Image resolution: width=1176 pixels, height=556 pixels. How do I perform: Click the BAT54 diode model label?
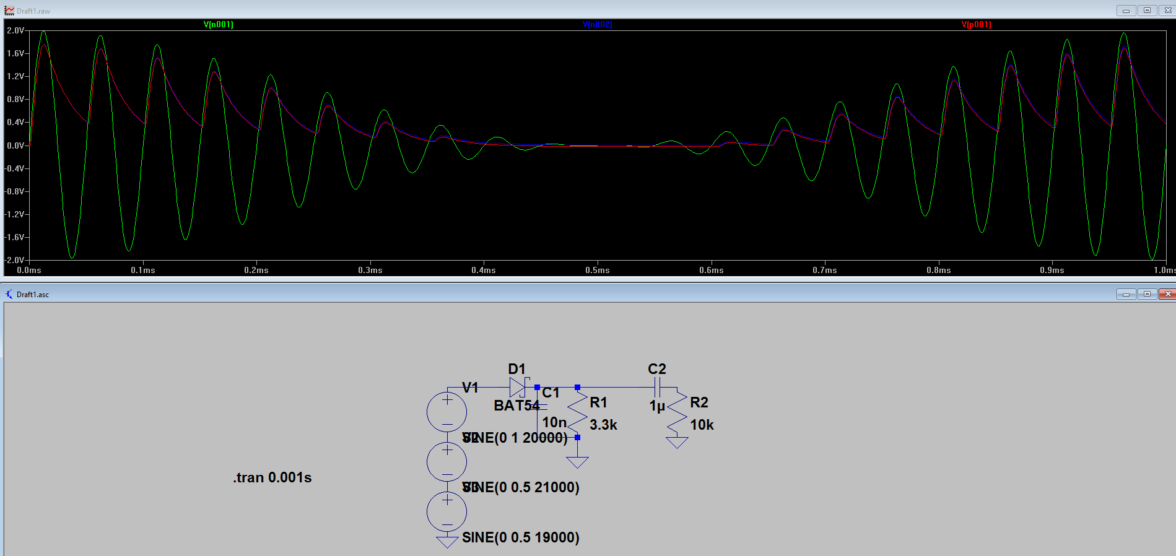tap(516, 406)
